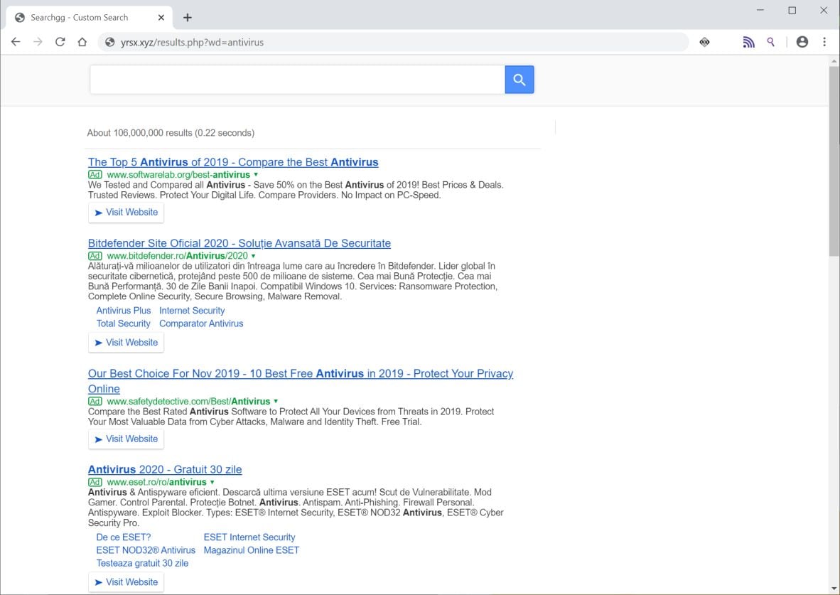The height and width of the screenshot is (595, 840).
Task: Click into the page search text field
Action: [x=297, y=80]
